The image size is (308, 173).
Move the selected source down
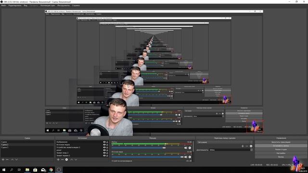pyautogui.click(x=76, y=160)
